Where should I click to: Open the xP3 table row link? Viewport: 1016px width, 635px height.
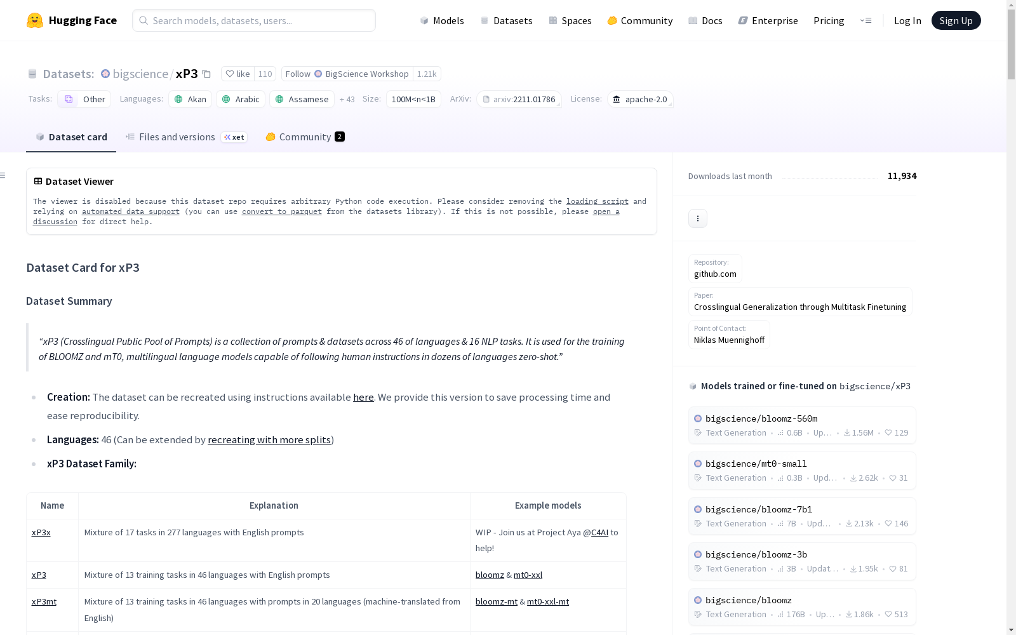tap(39, 575)
